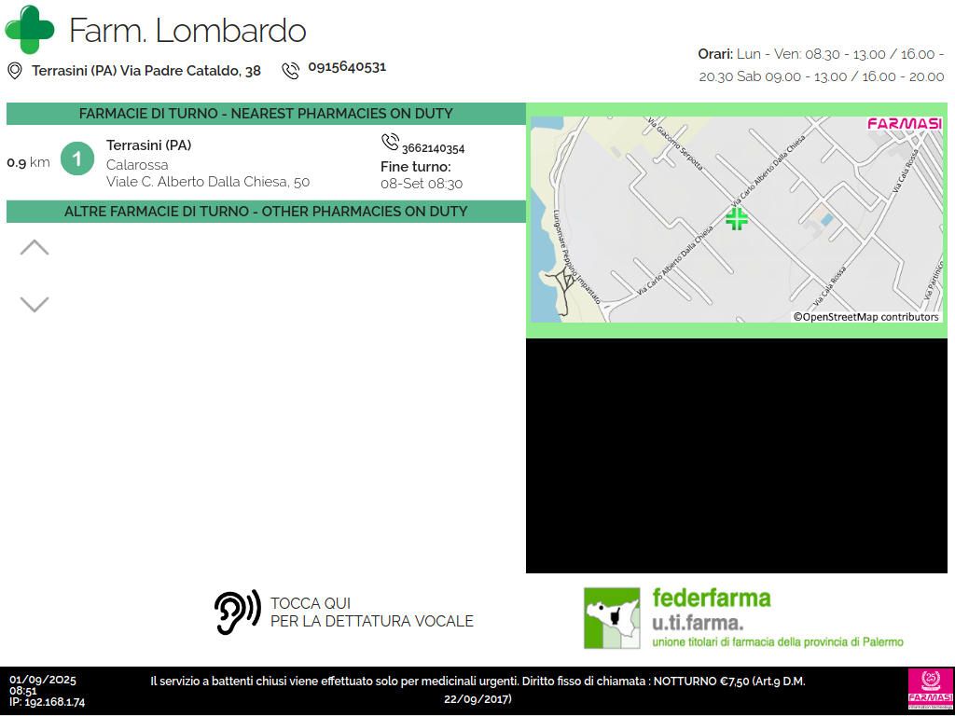This screenshot has height=716, width=955.
Task: Tap the ear icon for voice dictation
Action: tap(237, 613)
